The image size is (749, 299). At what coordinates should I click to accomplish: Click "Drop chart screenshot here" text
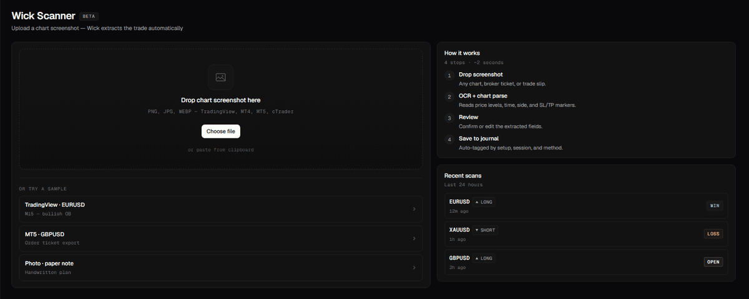[220, 100]
